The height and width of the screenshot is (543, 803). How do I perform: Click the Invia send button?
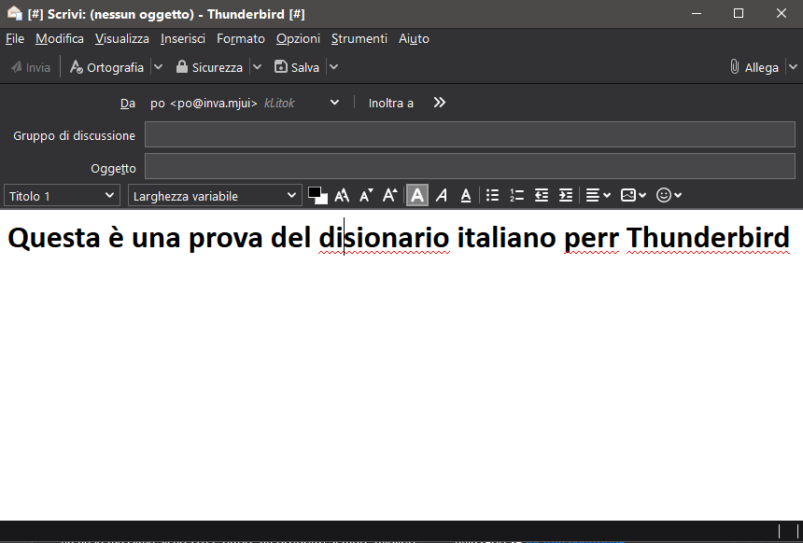tap(31, 67)
